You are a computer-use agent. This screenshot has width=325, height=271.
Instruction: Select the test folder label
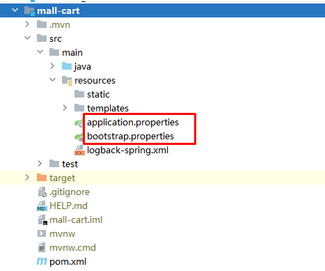(70, 164)
